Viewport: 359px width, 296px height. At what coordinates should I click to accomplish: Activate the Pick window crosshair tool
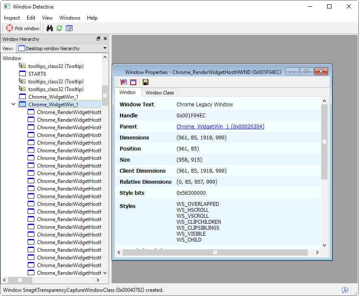(x=22, y=28)
